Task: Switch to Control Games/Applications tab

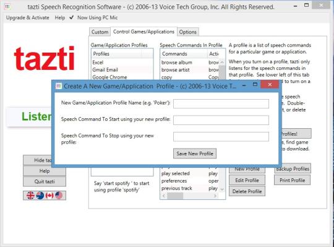Action: pos(143,32)
